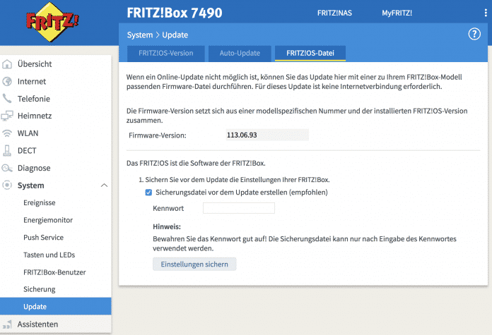Click the Übersicht home icon

tap(8, 64)
